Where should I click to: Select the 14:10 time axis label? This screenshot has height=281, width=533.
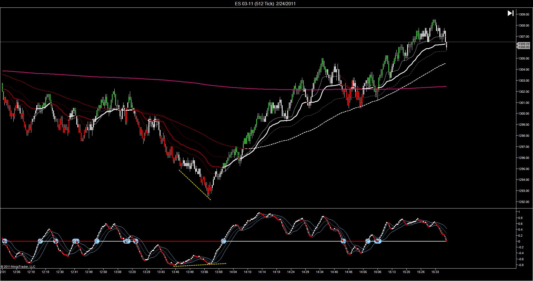[248, 272]
